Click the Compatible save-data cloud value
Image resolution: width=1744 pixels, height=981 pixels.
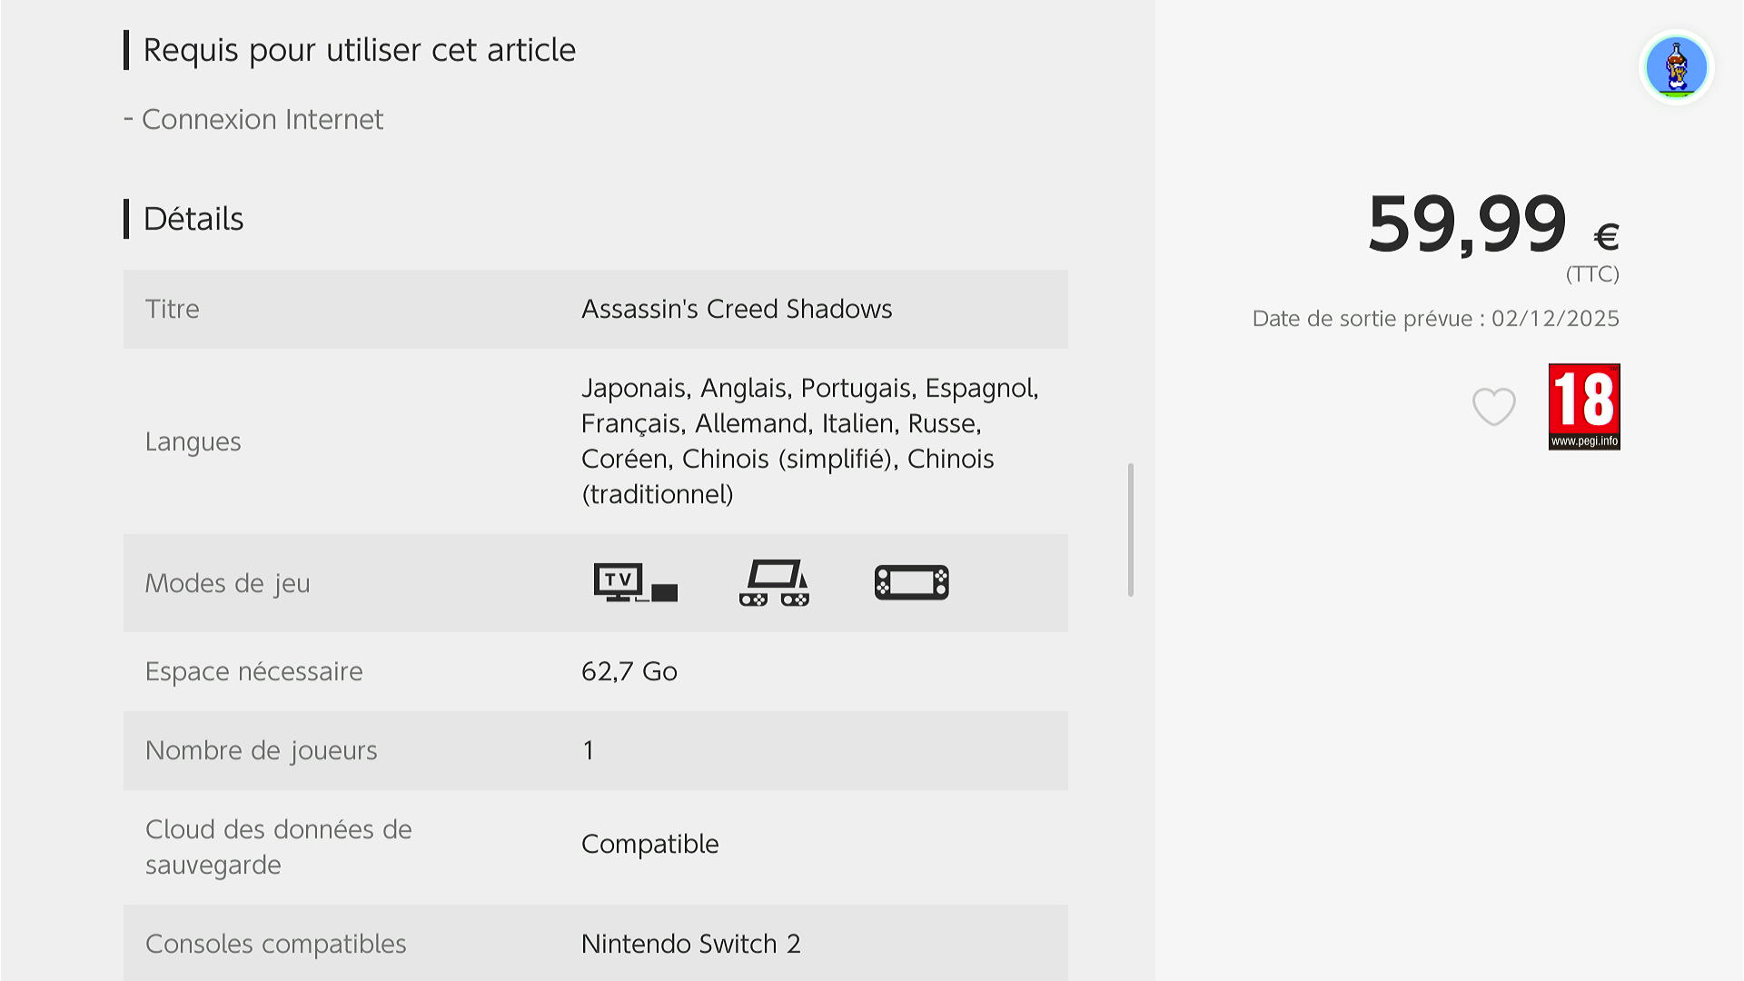click(x=649, y=844)
